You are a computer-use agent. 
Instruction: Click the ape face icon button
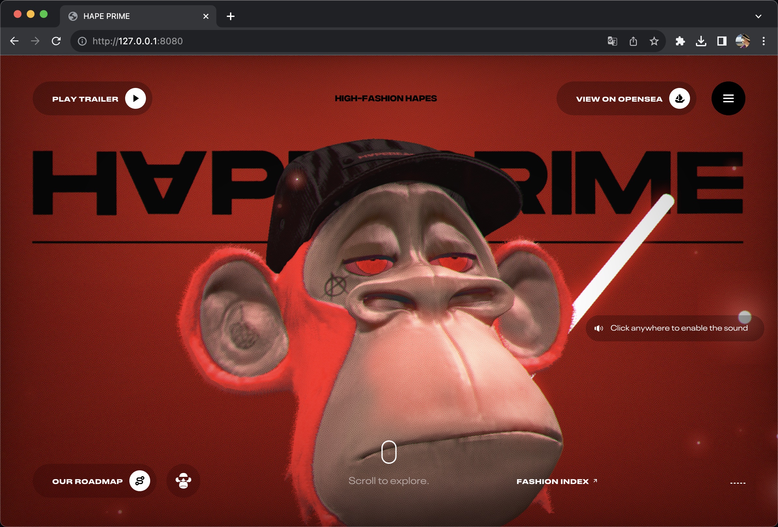[183, 481]
